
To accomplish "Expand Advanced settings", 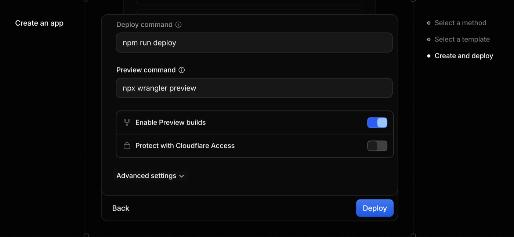I will pyautogui.click(x=150, y=176).
